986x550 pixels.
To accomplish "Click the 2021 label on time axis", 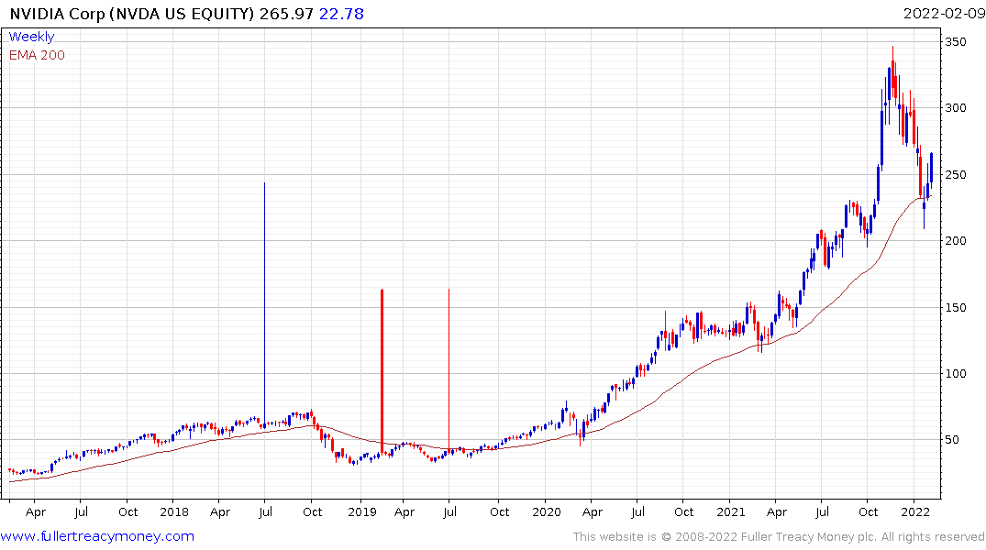I will (x=731, y=511).
